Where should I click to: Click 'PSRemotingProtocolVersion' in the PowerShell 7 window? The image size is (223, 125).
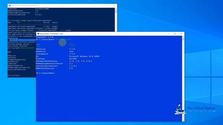(49, 64)
